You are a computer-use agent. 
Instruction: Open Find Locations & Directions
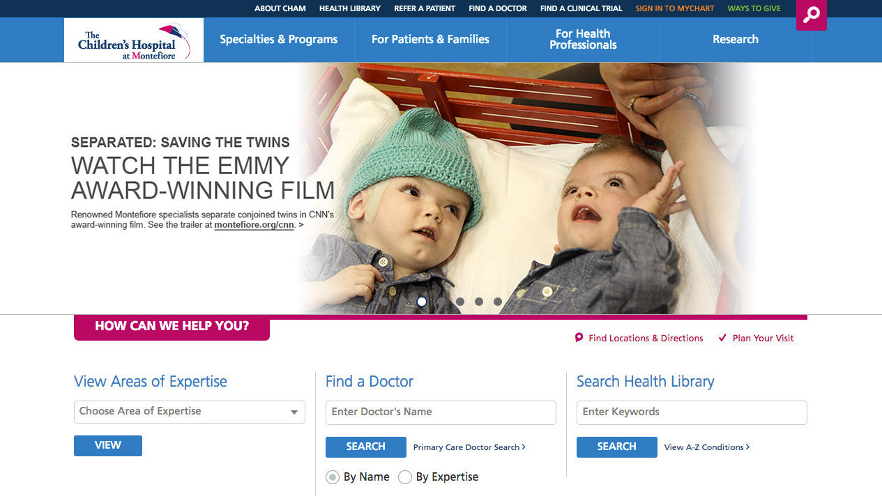[646, 338]
